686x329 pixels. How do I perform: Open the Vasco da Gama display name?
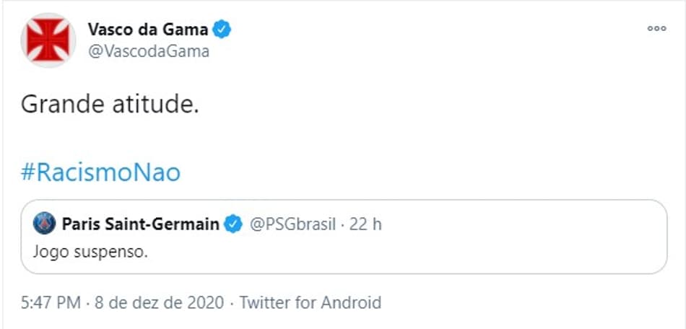pyautogui.click(x=148, y=30)
